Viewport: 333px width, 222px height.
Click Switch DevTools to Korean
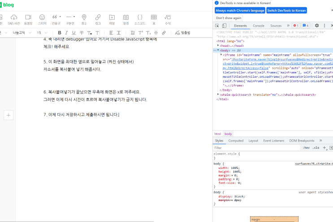[286, 10]
